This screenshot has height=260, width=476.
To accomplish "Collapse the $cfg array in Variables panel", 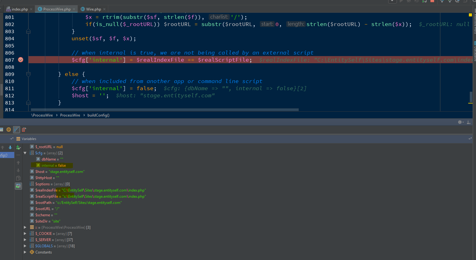I will coord(25,153).
